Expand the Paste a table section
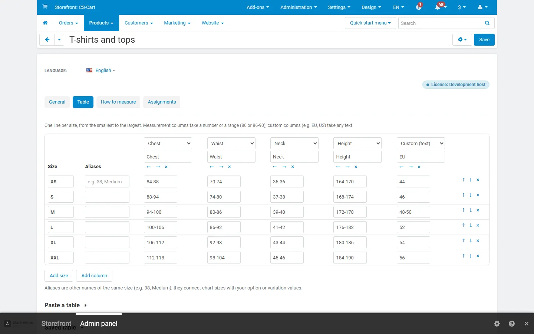Viewport: 534px width, 334px height. (66, 305)
